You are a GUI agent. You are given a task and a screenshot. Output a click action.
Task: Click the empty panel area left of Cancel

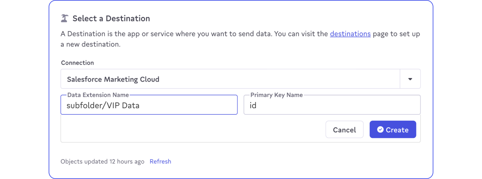(x=191, y=130)
